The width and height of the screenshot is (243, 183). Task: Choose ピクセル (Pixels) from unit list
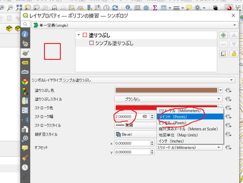[190, 123]
